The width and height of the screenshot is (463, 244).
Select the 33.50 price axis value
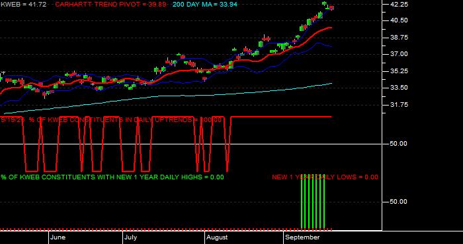point(400,88)
